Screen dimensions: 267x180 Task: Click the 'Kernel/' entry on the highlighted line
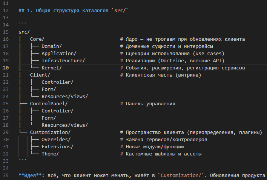pyautogui.click(x=52, y=68)
